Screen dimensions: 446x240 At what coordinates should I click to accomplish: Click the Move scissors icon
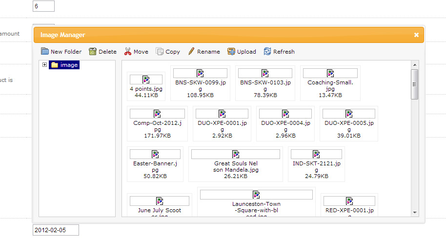[x=128, y=52]
